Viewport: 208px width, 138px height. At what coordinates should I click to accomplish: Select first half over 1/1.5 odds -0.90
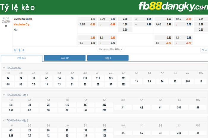(x=183, y=19)
